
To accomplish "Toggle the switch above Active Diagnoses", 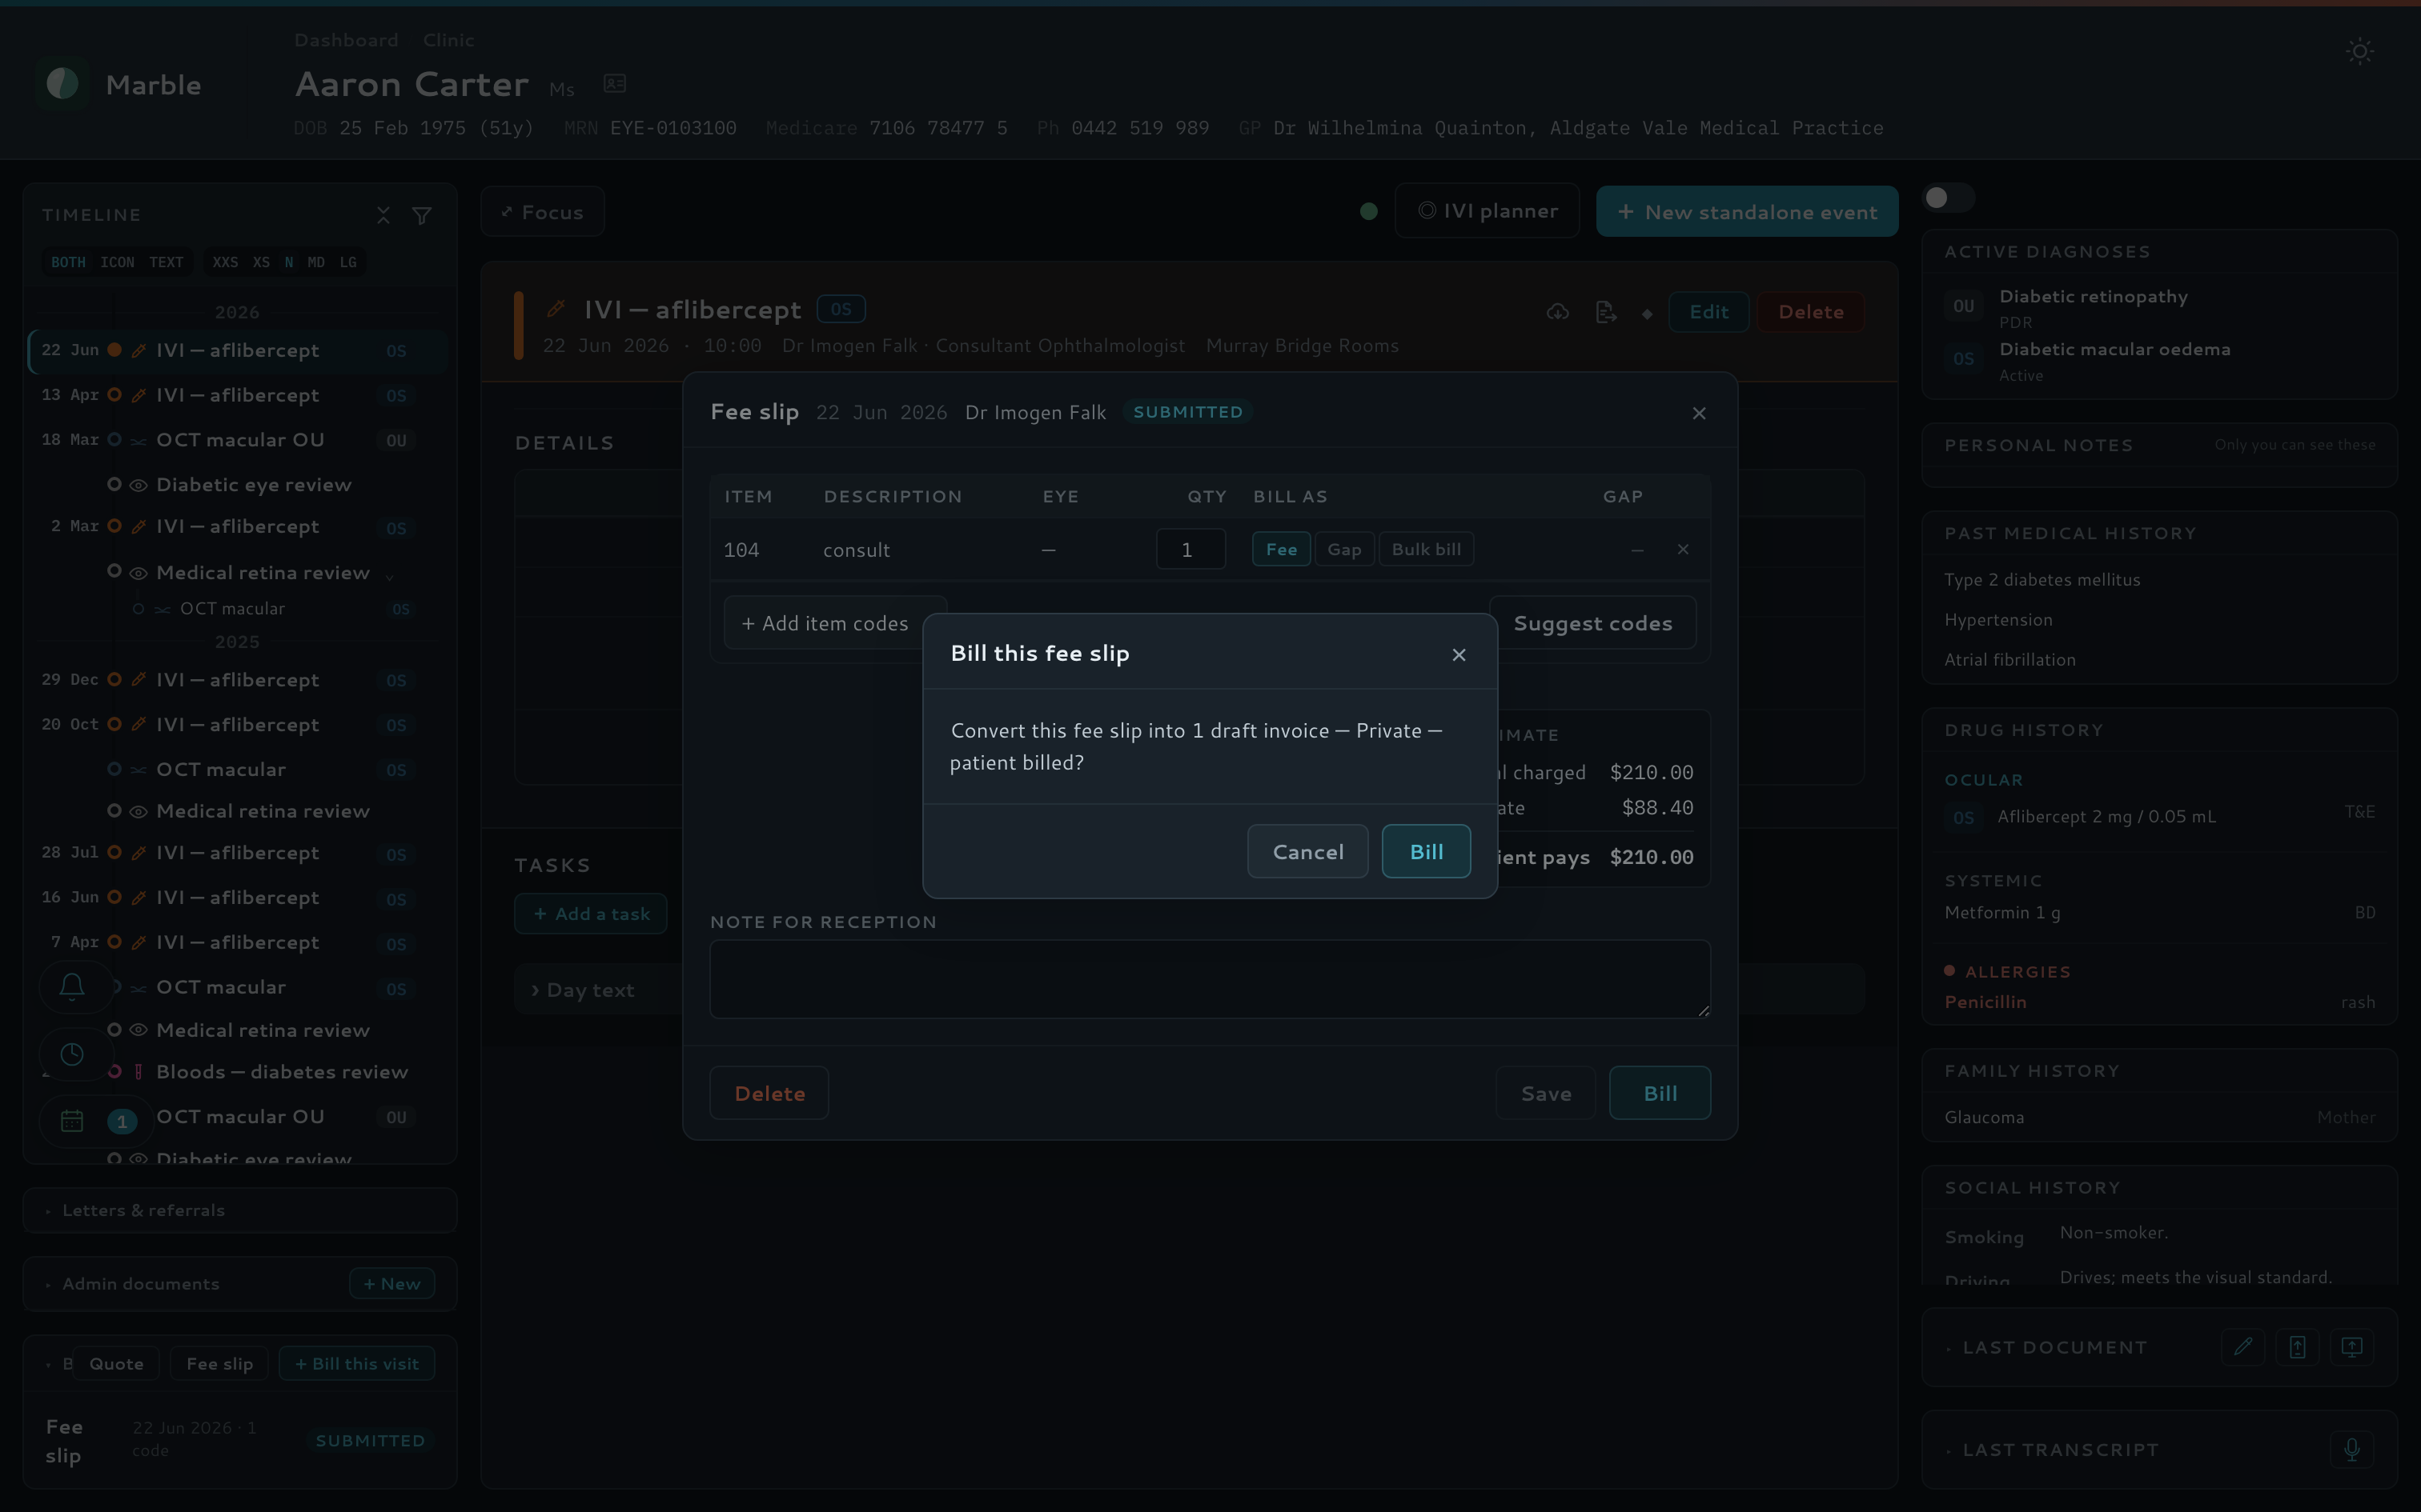I will pos(1947,198).
